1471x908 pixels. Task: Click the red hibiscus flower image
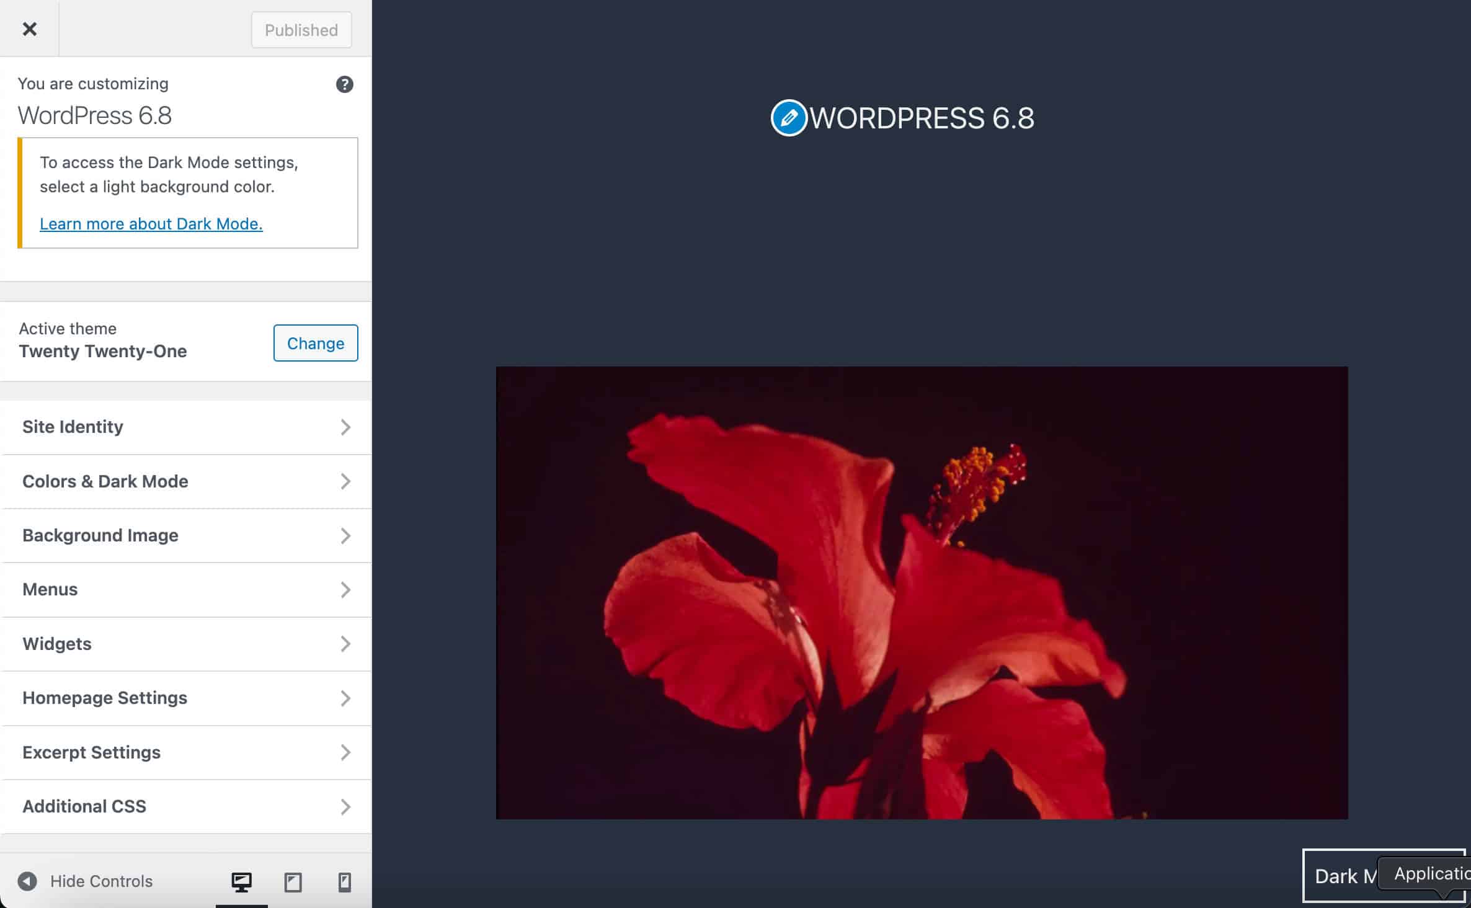(x=922, y=592)
